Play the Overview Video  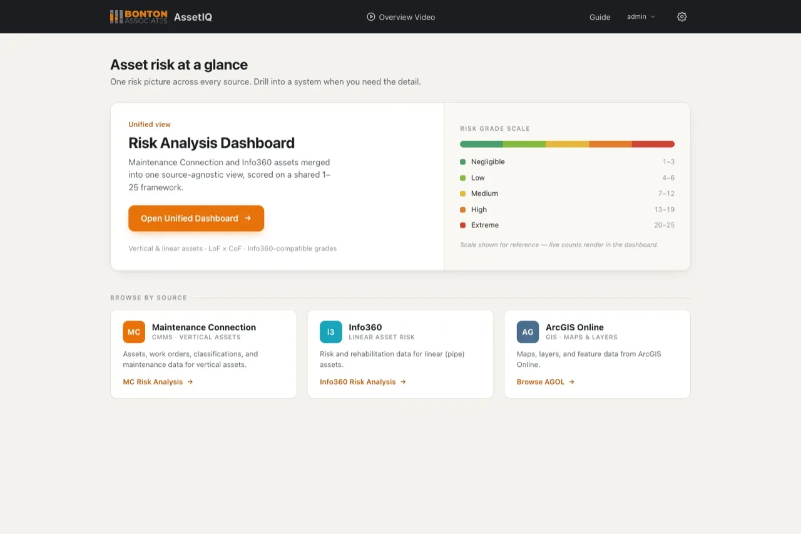(400, 17)
